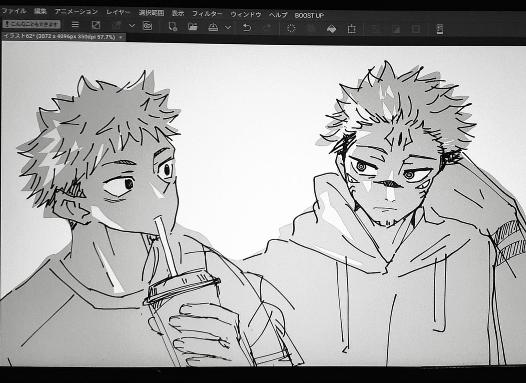Open the レイヤー menu

[x=118, y=12]
